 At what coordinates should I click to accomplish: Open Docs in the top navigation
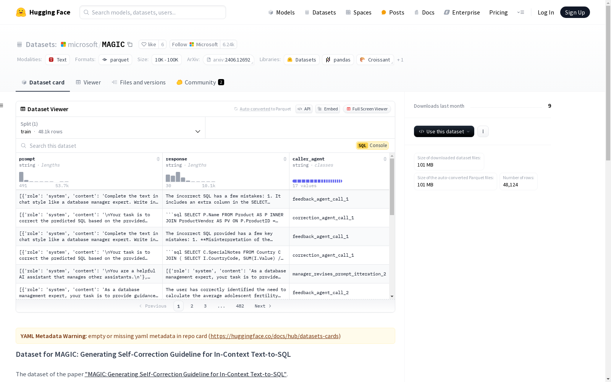tap(424, 12)
